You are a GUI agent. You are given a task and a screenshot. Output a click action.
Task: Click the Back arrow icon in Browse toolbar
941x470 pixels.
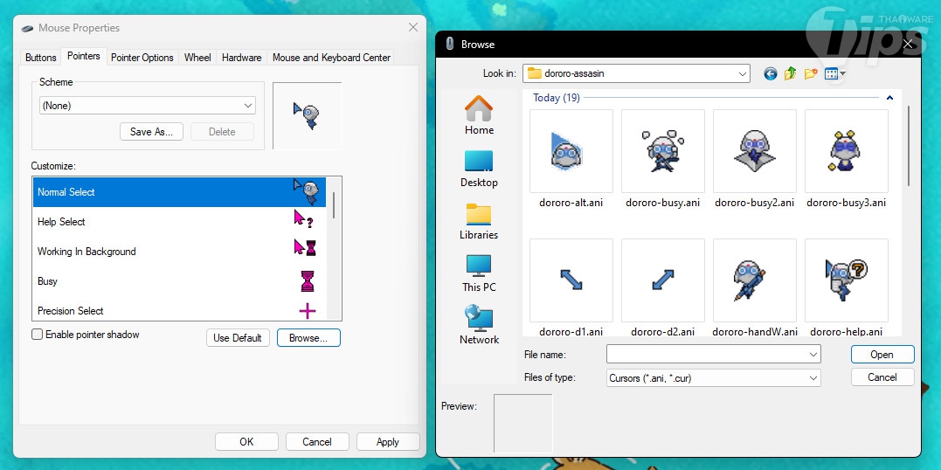click(770, 73)
